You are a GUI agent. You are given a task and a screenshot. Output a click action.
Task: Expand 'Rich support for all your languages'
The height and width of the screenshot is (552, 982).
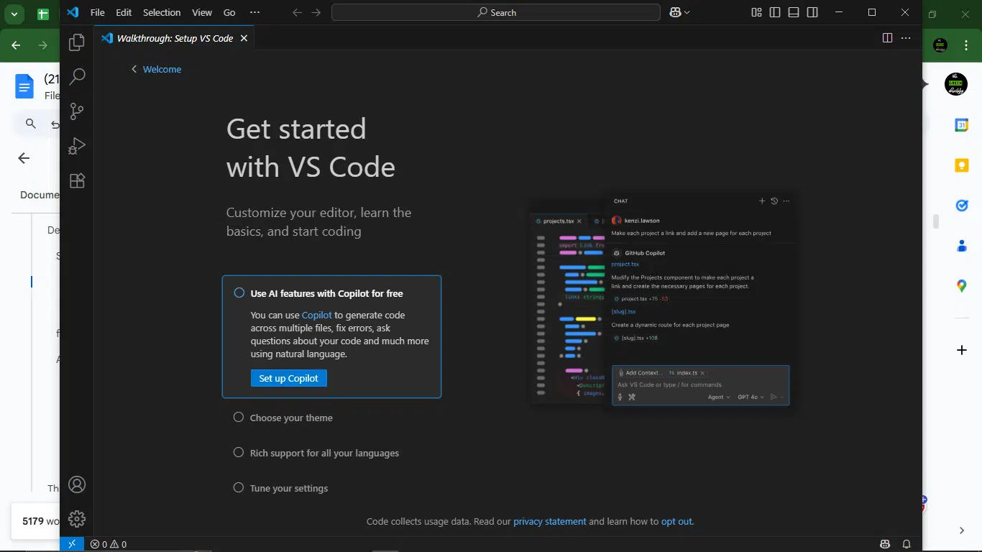click(324, 453)
